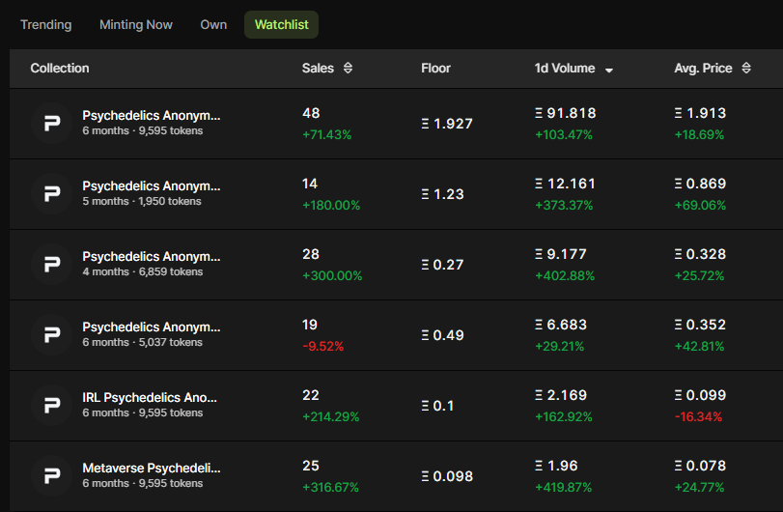Screen dimensions: 783x512
Task: Open Psychedelics Anonym... with 1,950 tokens
Action: coord(151,185)
